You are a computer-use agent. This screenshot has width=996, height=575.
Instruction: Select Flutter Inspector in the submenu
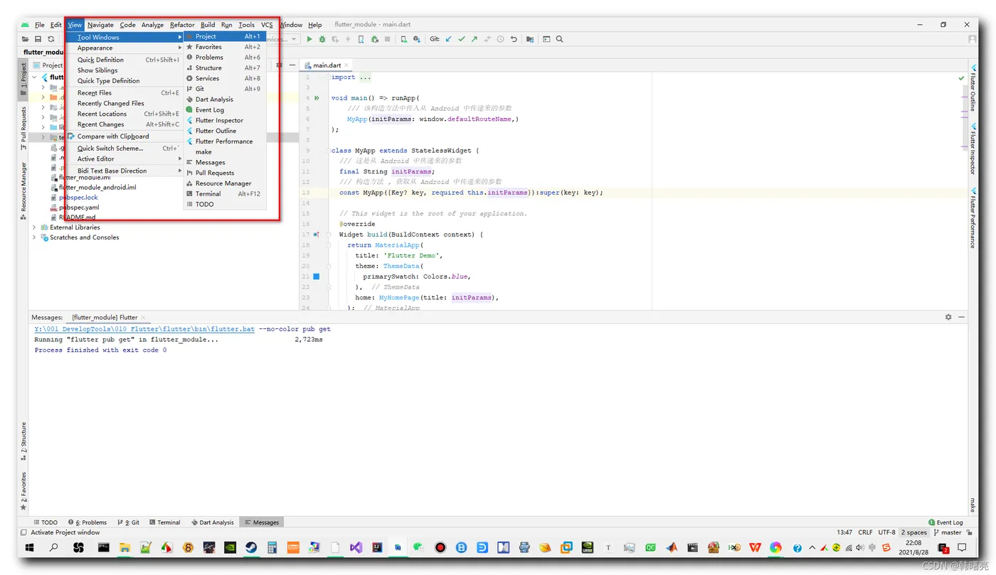tap(225, 120)
